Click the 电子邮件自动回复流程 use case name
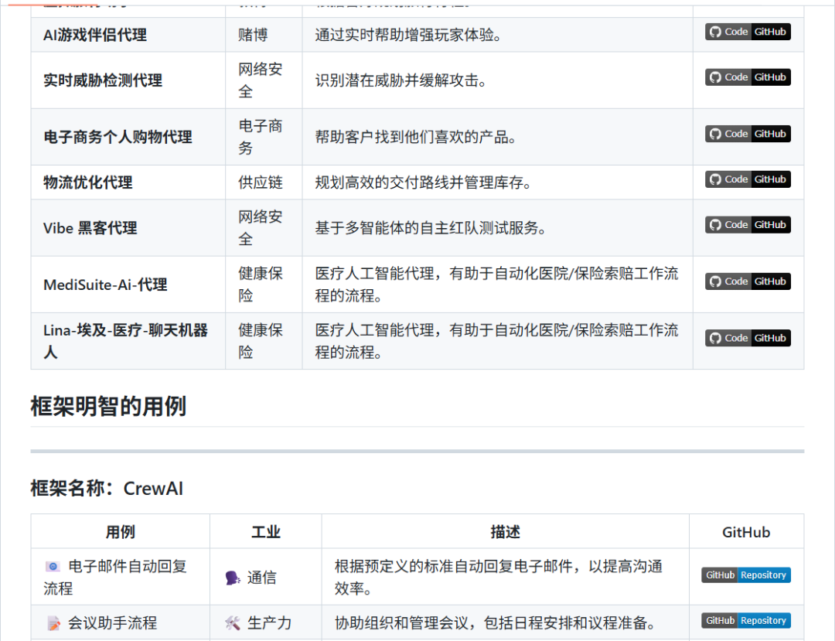835x641 pixels. click(x=115, y=578)
